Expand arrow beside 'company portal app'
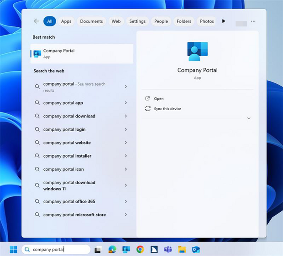 pyautogui.click(x=126, y=102)
